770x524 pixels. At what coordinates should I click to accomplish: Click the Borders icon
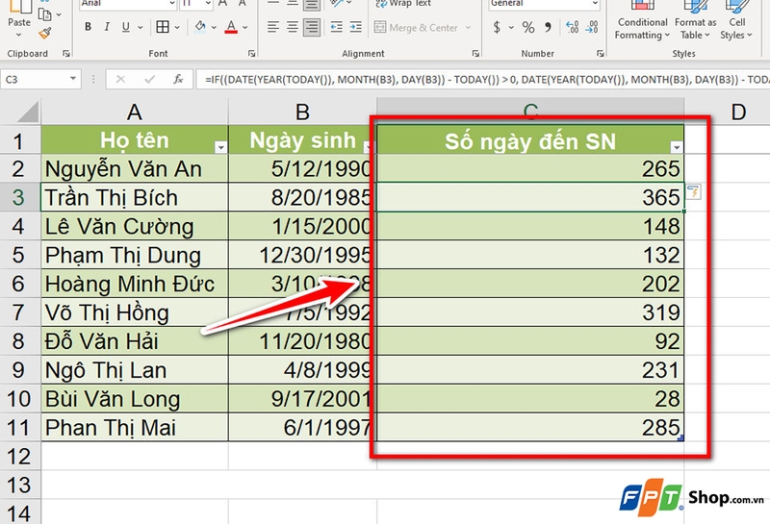(x=163, y=27)
